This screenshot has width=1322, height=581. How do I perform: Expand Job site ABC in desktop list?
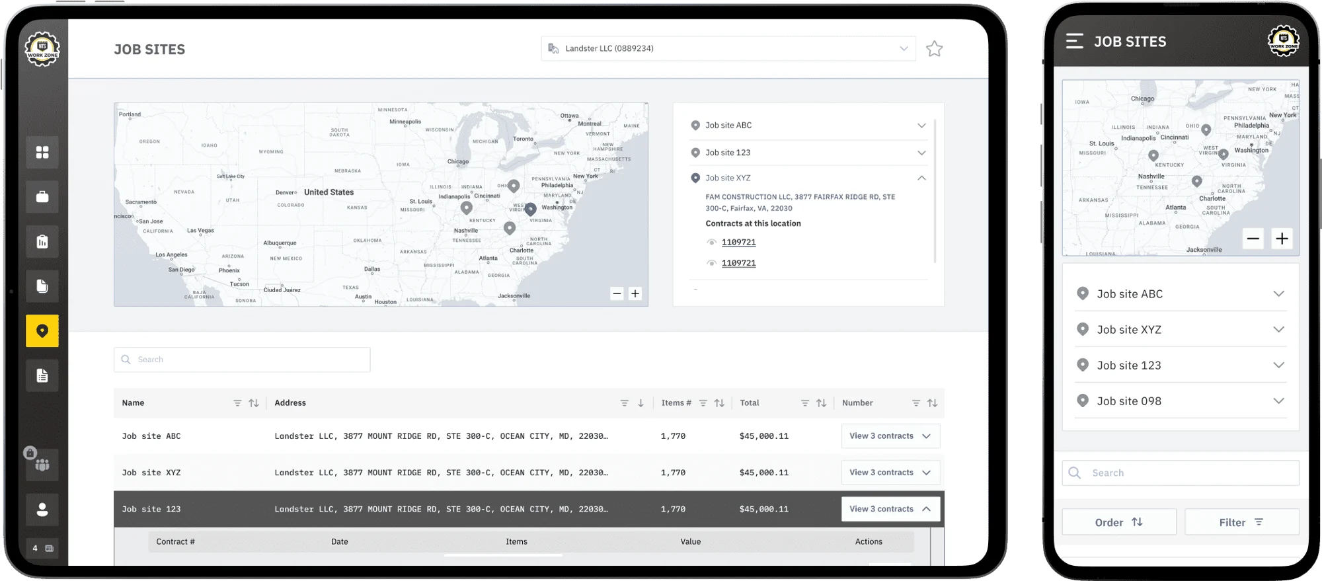pyautogui.click(x=921, y=126)
